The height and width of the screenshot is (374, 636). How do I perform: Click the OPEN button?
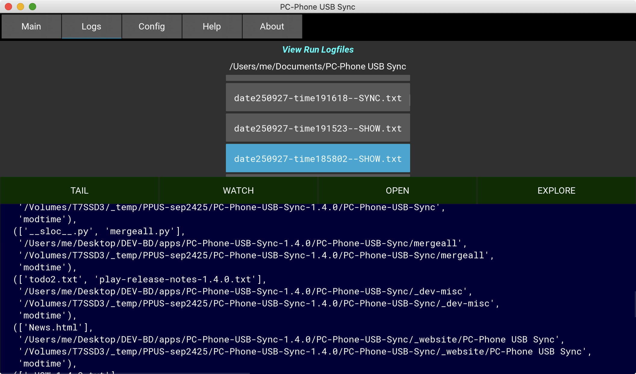[x=397, y=191]
